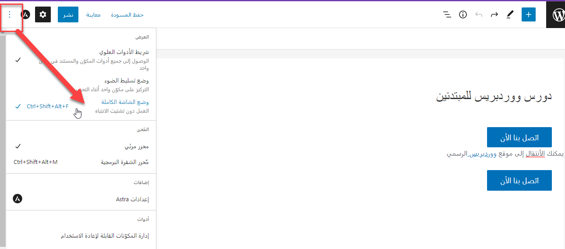
Task: Toggle the three-dot options menu
Action: (x=10, y=14)
